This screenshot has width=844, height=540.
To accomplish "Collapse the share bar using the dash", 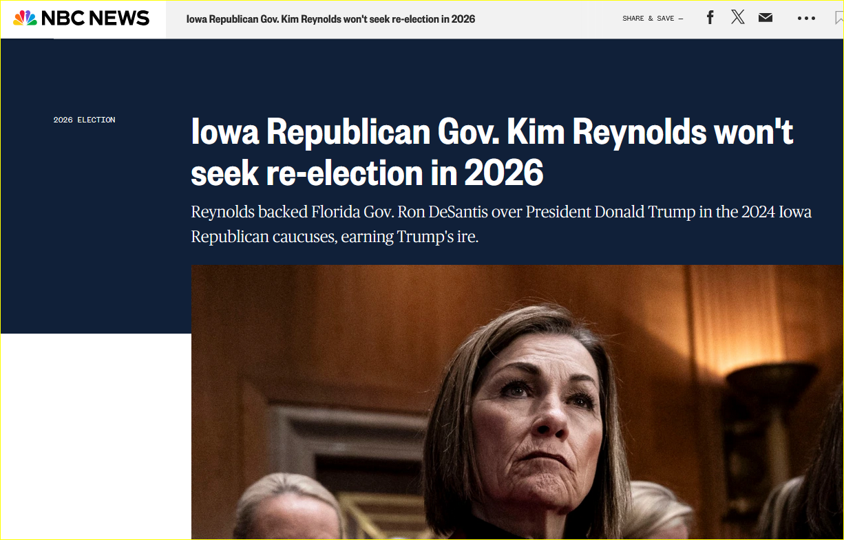I will (x=681, y=19).
